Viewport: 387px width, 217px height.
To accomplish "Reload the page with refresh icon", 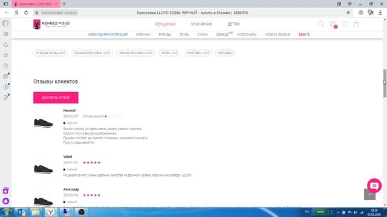I will [x=26, y=13].
